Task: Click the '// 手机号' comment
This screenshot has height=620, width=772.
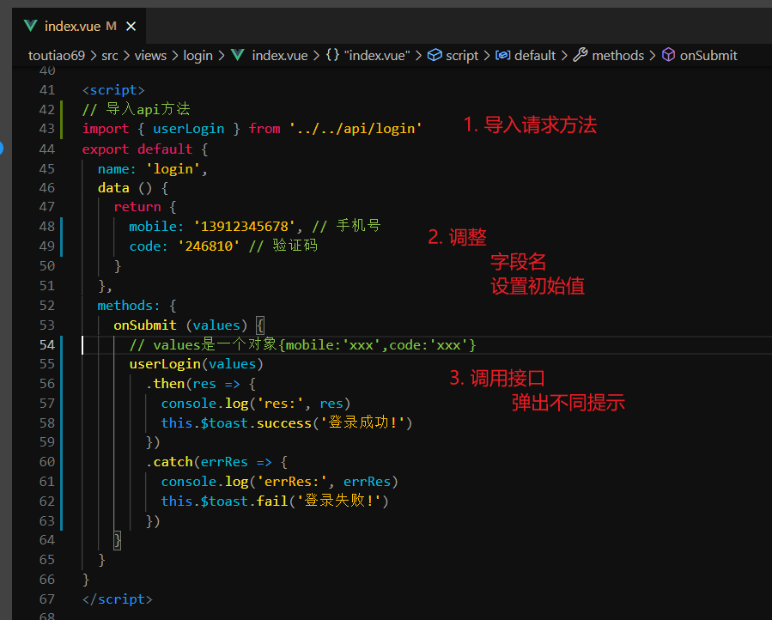Action: (x=346, y=226)
